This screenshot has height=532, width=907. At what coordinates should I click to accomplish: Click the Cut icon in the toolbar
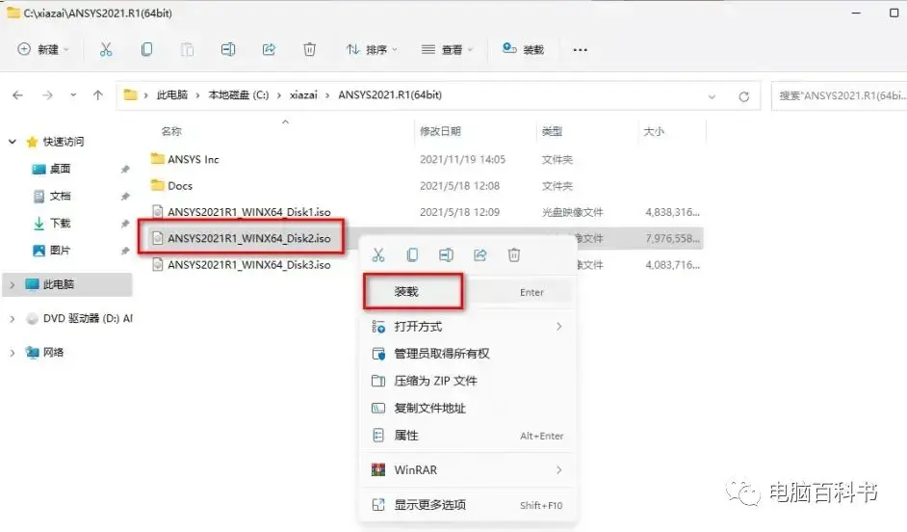[106, 50]
